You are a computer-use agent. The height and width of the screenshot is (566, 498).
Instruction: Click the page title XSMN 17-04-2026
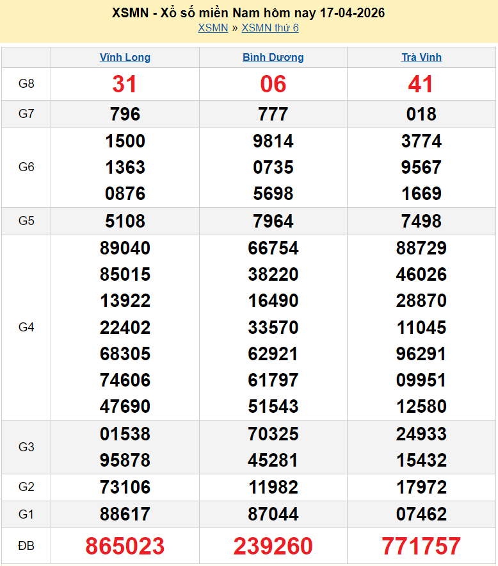(248, 13)
